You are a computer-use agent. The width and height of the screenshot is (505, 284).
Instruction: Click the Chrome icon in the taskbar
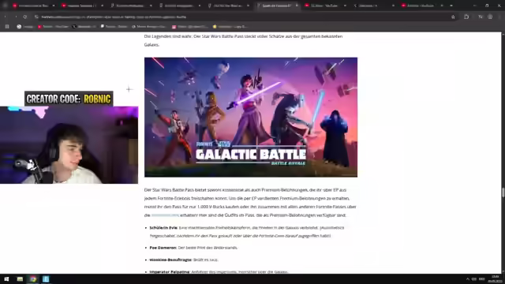click(33, 278)
